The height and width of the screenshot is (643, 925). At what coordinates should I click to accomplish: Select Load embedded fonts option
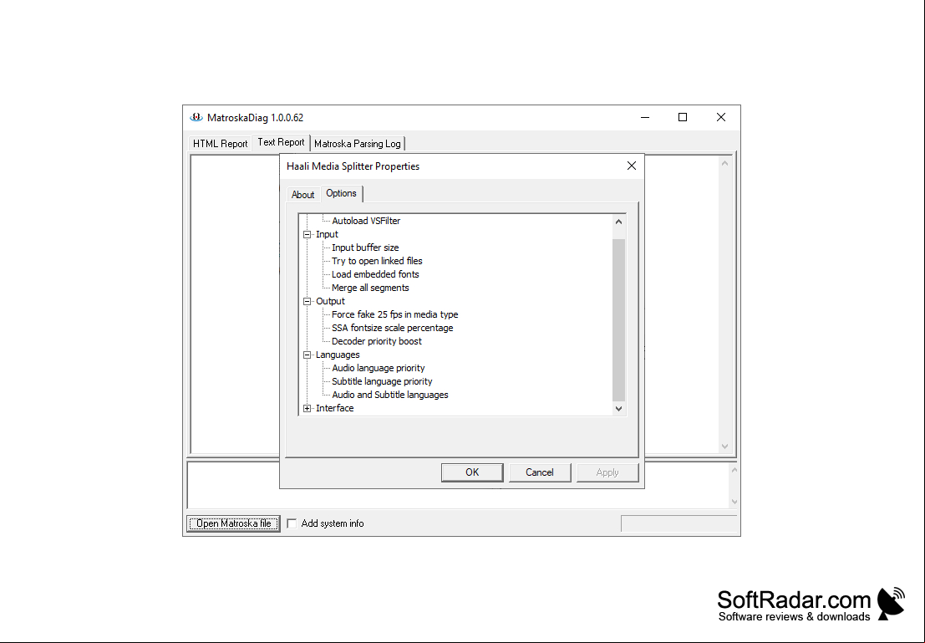tap(375, 274)
